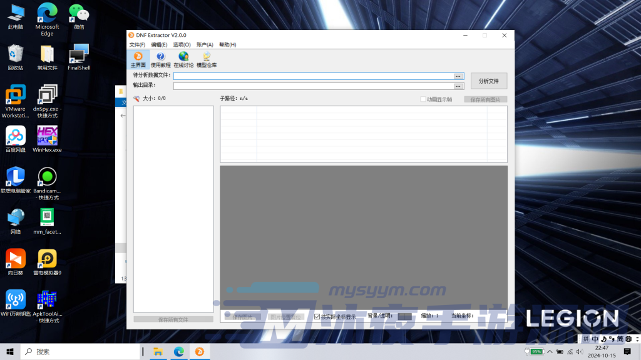Viewport: 641px width, 360px height.
Task: Click DNF Extractor icon in taskbar
Action: click(199, 352)
